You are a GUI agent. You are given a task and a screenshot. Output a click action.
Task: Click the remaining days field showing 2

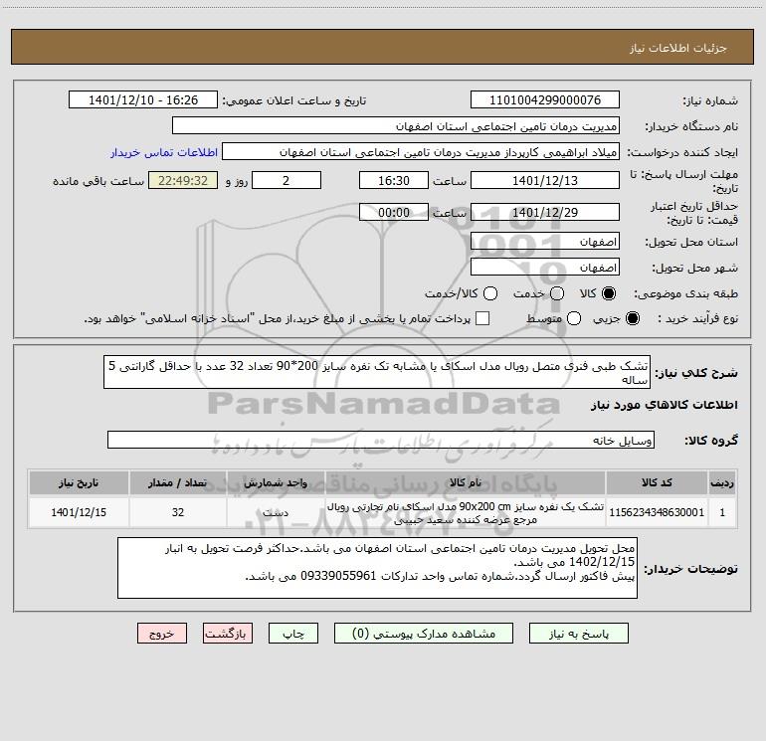click(x=287, y=180)
